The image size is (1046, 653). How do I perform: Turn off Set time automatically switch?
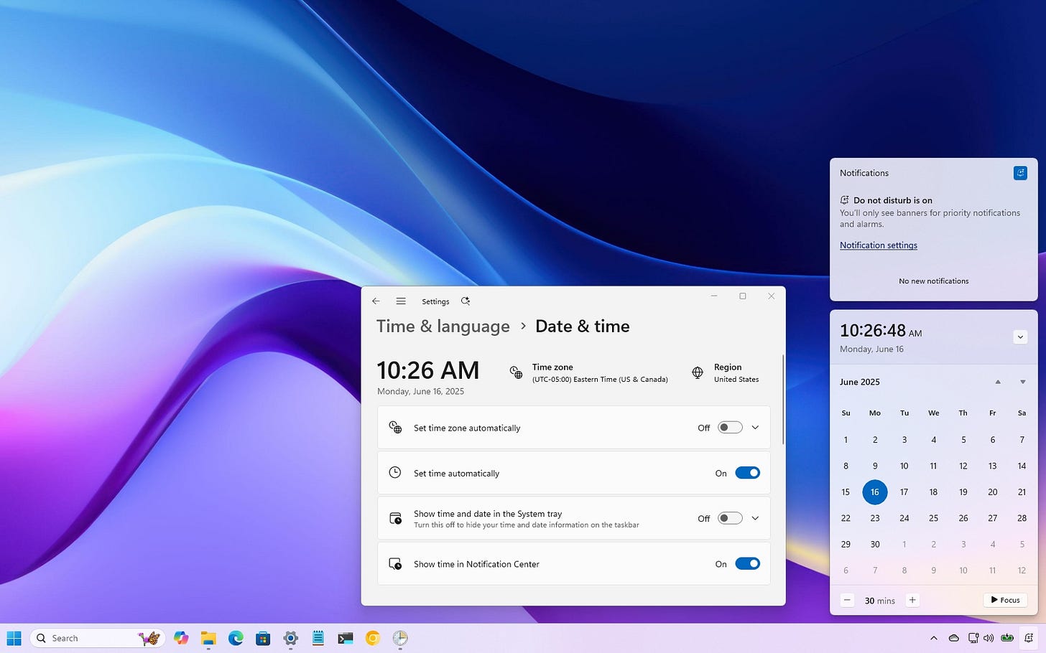[x=747, y=473]
